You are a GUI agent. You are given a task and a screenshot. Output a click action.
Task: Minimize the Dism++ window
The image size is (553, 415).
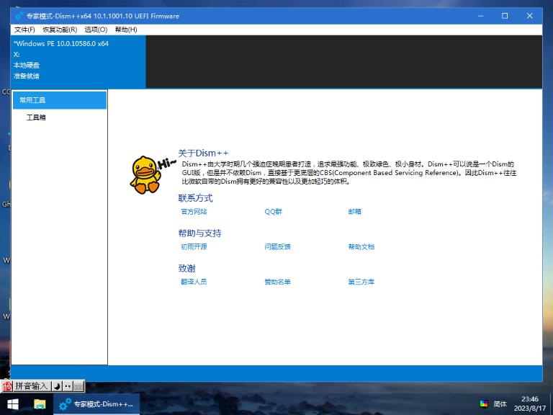pyautogui.click(x=481, y=16)
